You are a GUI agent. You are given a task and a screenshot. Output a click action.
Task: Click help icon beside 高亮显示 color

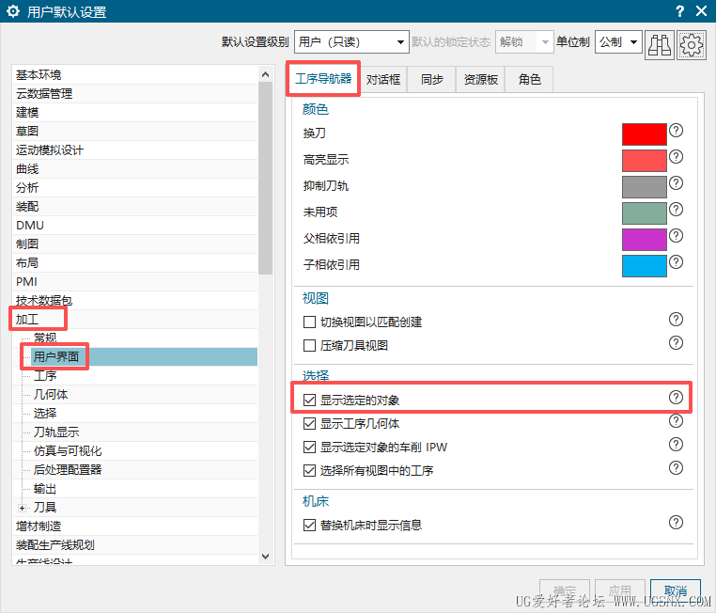pyautogui.click(x=676, y=157)
